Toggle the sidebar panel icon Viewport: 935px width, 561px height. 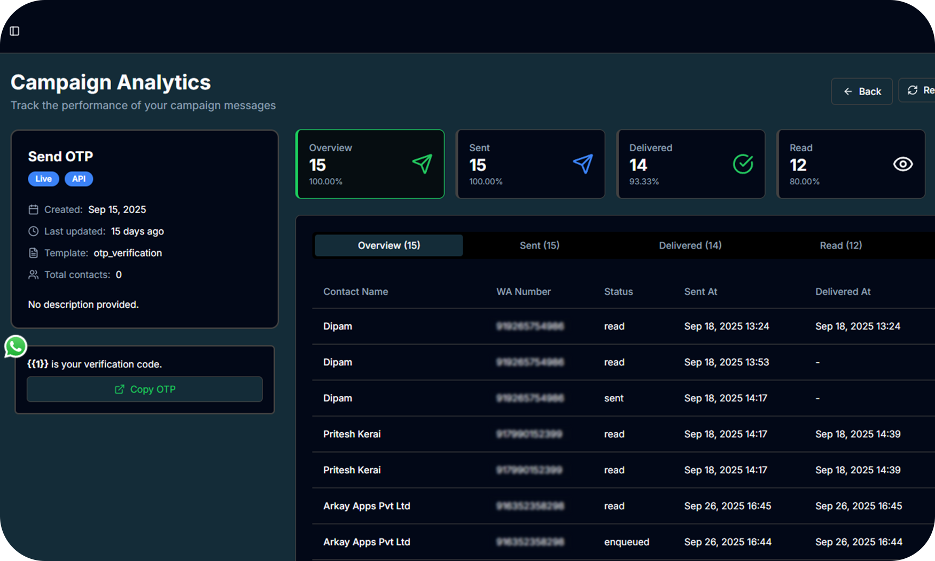(x=14, y=31)
